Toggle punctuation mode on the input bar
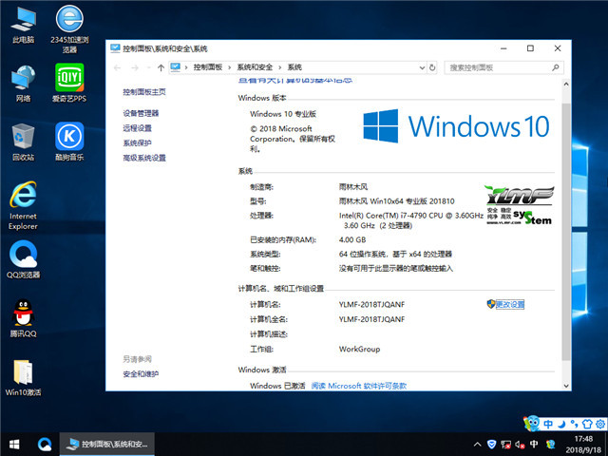Image resolution: width=608 pixels, height=456 pixels. (574, 424)
